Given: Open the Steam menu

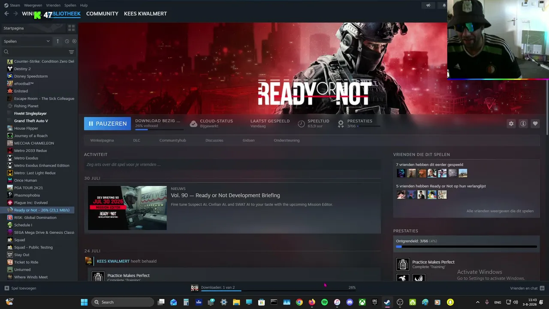Looking at the screenshot, I should point(12,5).
